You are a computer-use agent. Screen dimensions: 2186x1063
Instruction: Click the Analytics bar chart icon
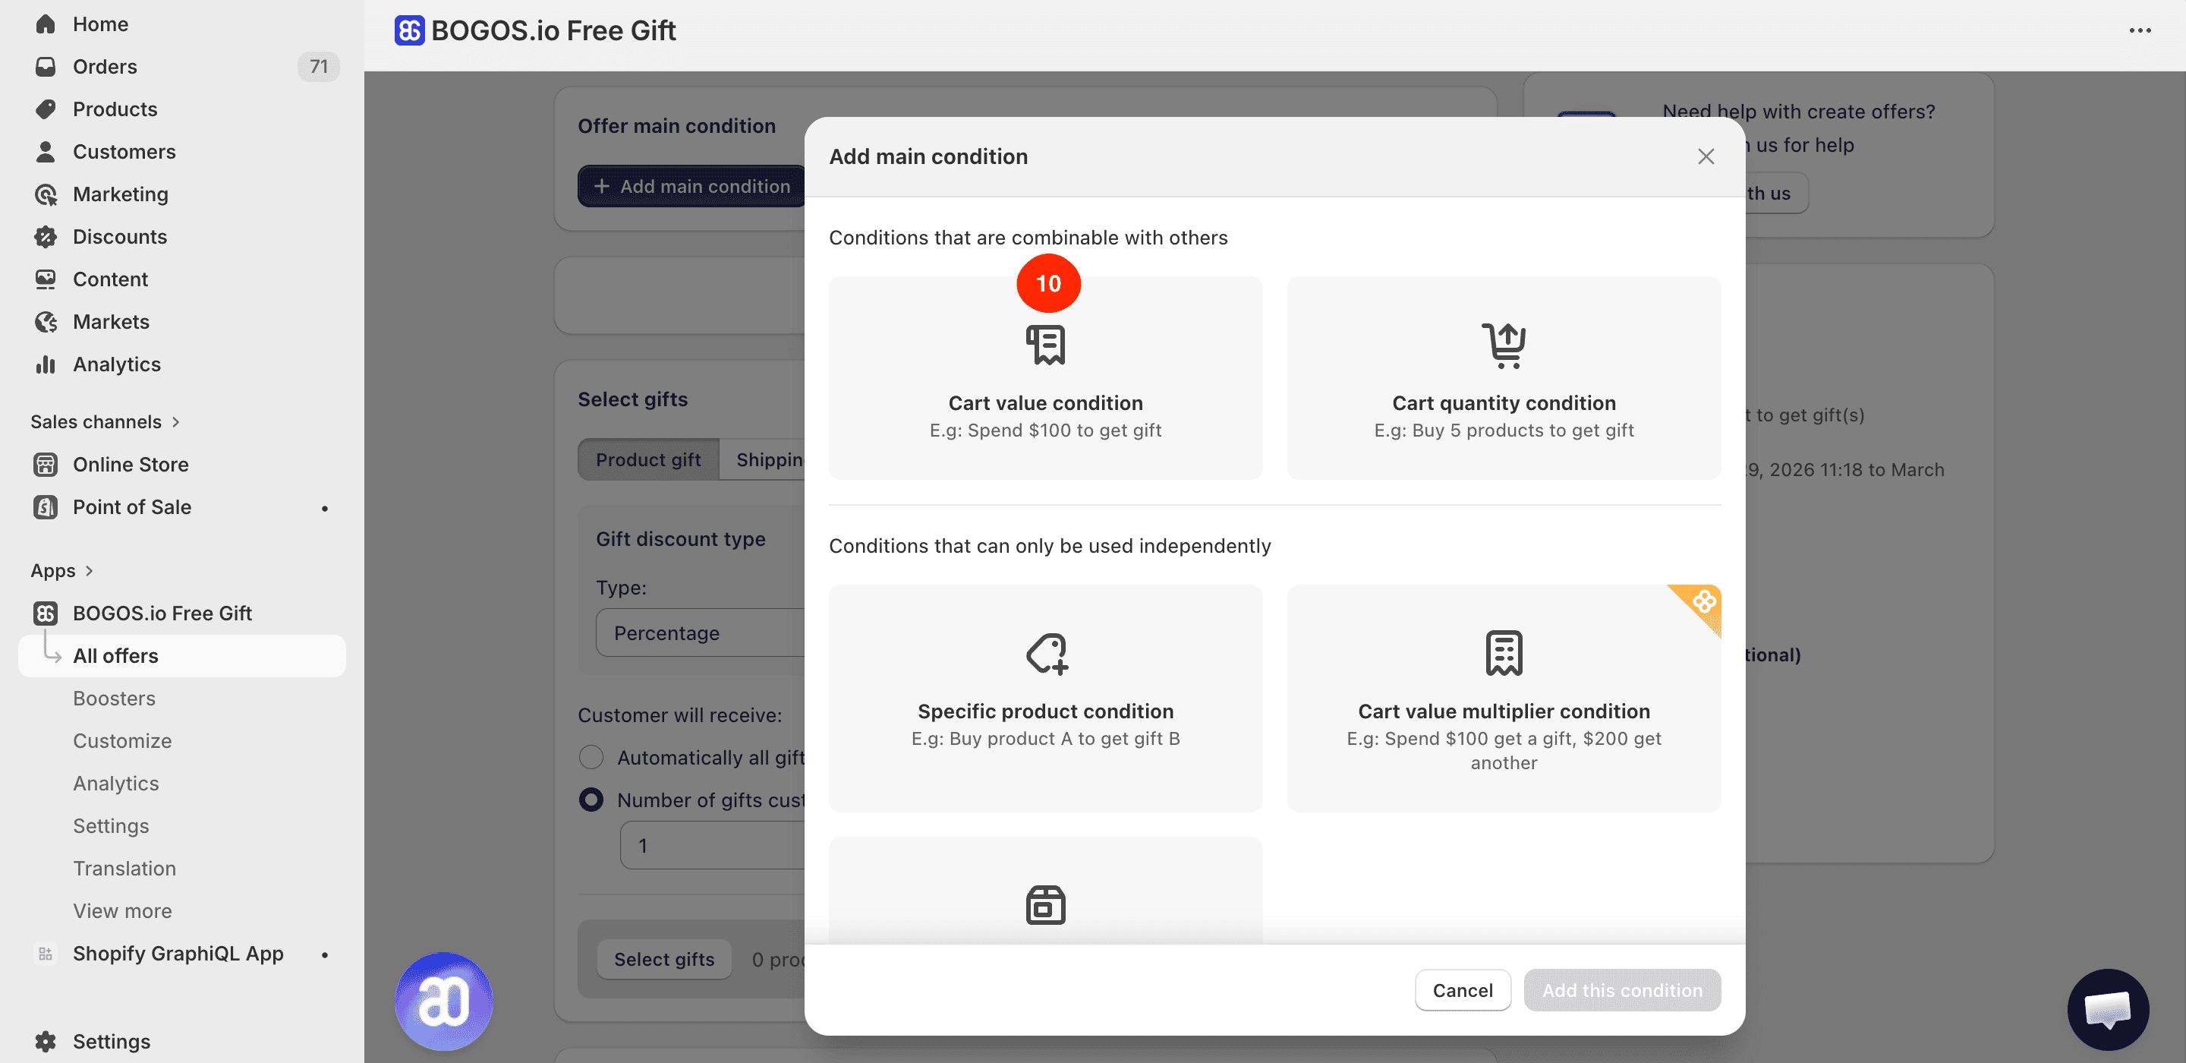46,364
